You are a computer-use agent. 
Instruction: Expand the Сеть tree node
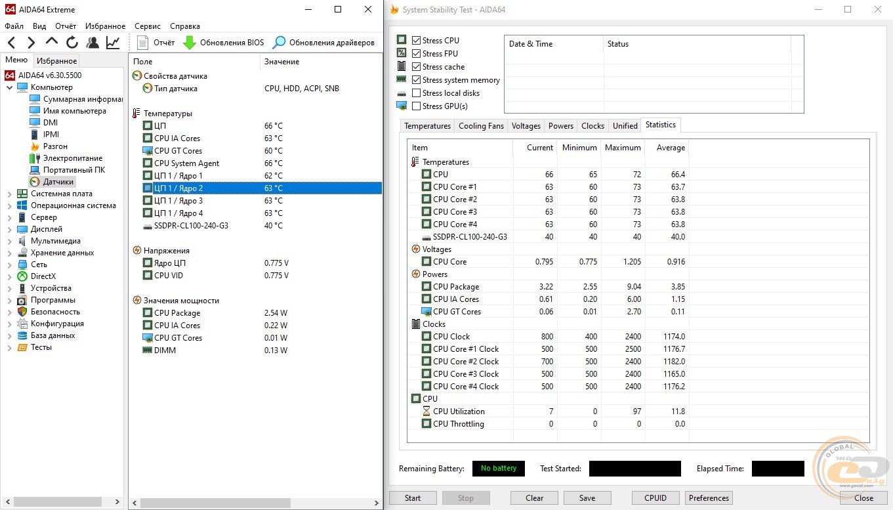[x=10, y=265]
